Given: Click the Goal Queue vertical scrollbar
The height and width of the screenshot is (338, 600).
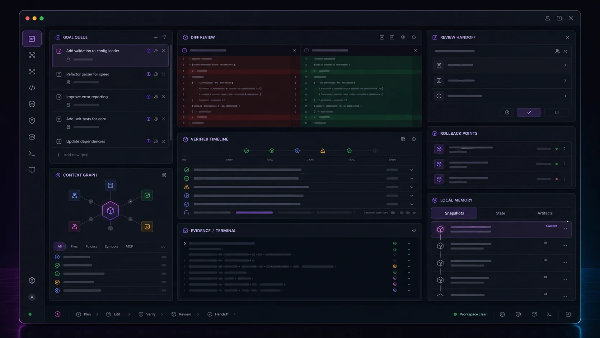Looking at the screenshot, I should [x=171, y=93].
